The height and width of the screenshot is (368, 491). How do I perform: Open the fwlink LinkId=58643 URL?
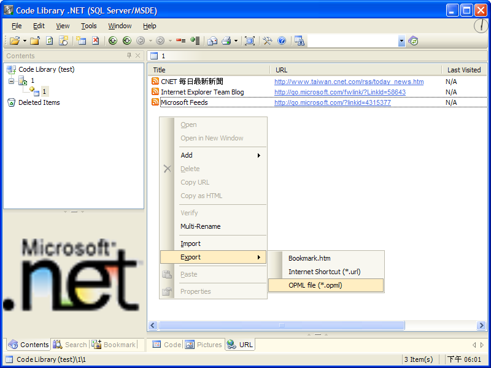click(x=340, y=92)
